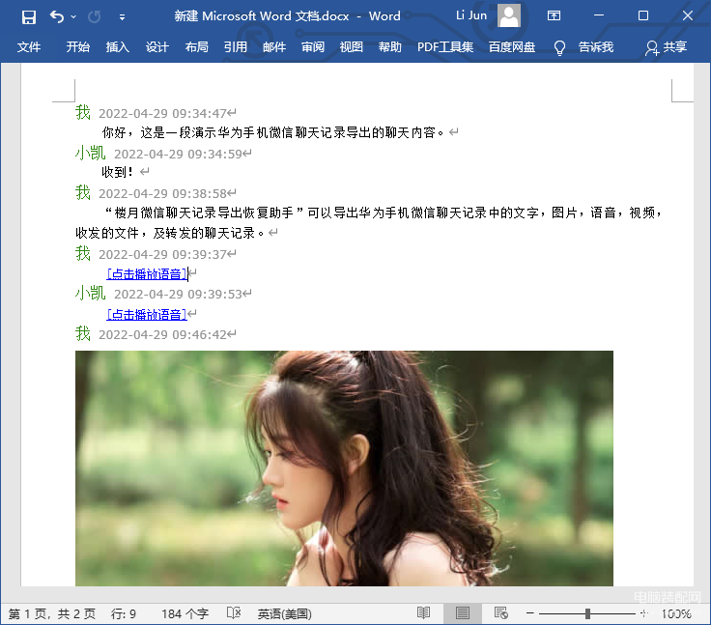Switch to Print Layout view
The image size is (711, 625).
pos(462,613)
